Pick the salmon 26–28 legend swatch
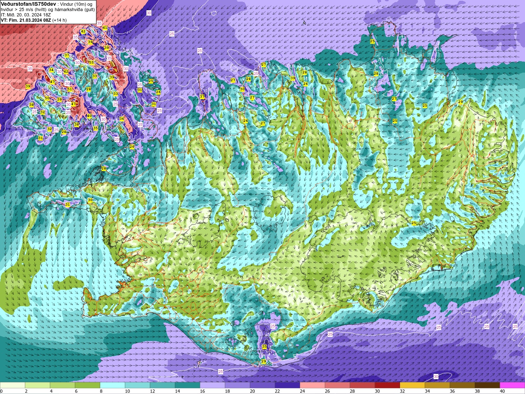The height and width of the screenshot is (394, 525). tap(338, 385)
